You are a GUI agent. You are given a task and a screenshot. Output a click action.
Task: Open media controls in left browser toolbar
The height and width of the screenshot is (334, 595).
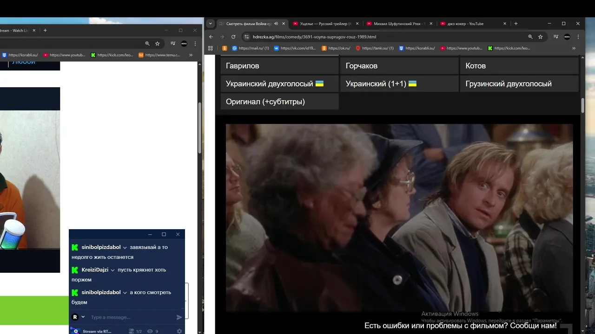[173, 44]
